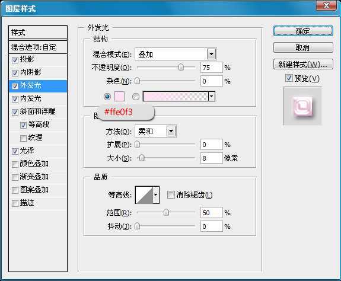Enable the 纹理 texture checkbox
341x281 pixels.
point(23,138)
